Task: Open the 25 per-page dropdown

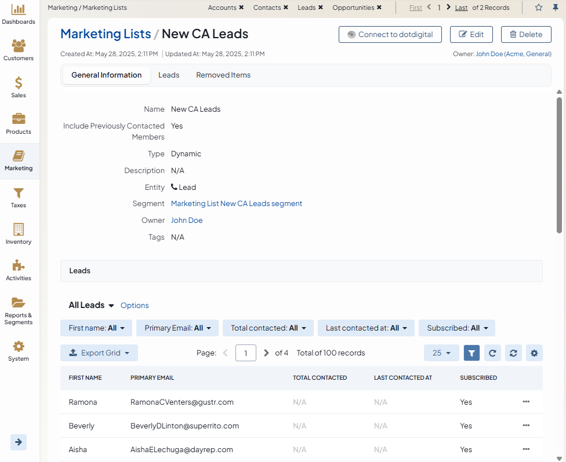Action: [441, 353]
